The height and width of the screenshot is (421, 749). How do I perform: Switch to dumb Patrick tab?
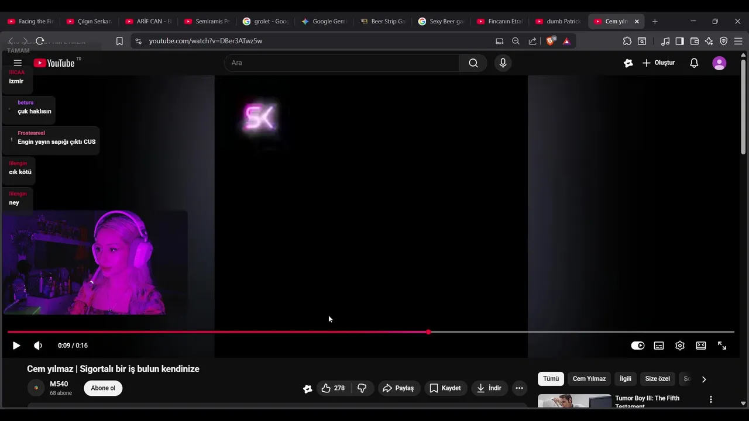(x=558, y=21)
